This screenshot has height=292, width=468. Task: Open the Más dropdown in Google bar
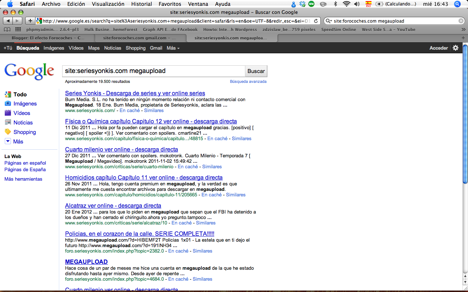[173, 48]
